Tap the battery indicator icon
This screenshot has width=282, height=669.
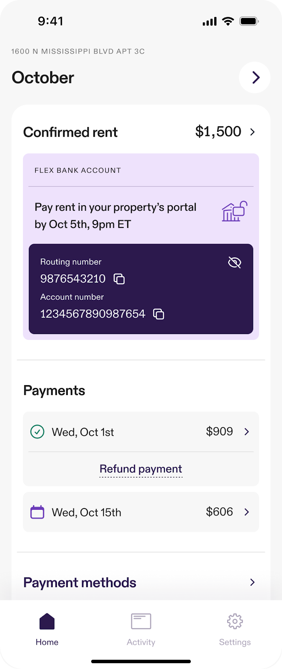click(249, 21)
